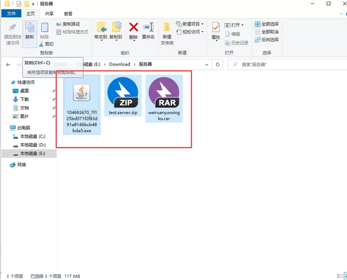
Task: Click the 104693670 exe file name
Action: [82, 122]
